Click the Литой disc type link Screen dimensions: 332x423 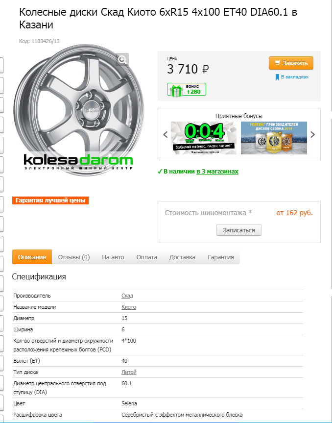pos(129,373)
